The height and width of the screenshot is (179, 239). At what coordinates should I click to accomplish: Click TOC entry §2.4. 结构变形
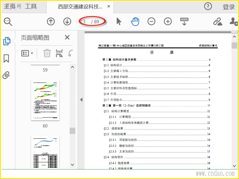(x=157, y=157)
